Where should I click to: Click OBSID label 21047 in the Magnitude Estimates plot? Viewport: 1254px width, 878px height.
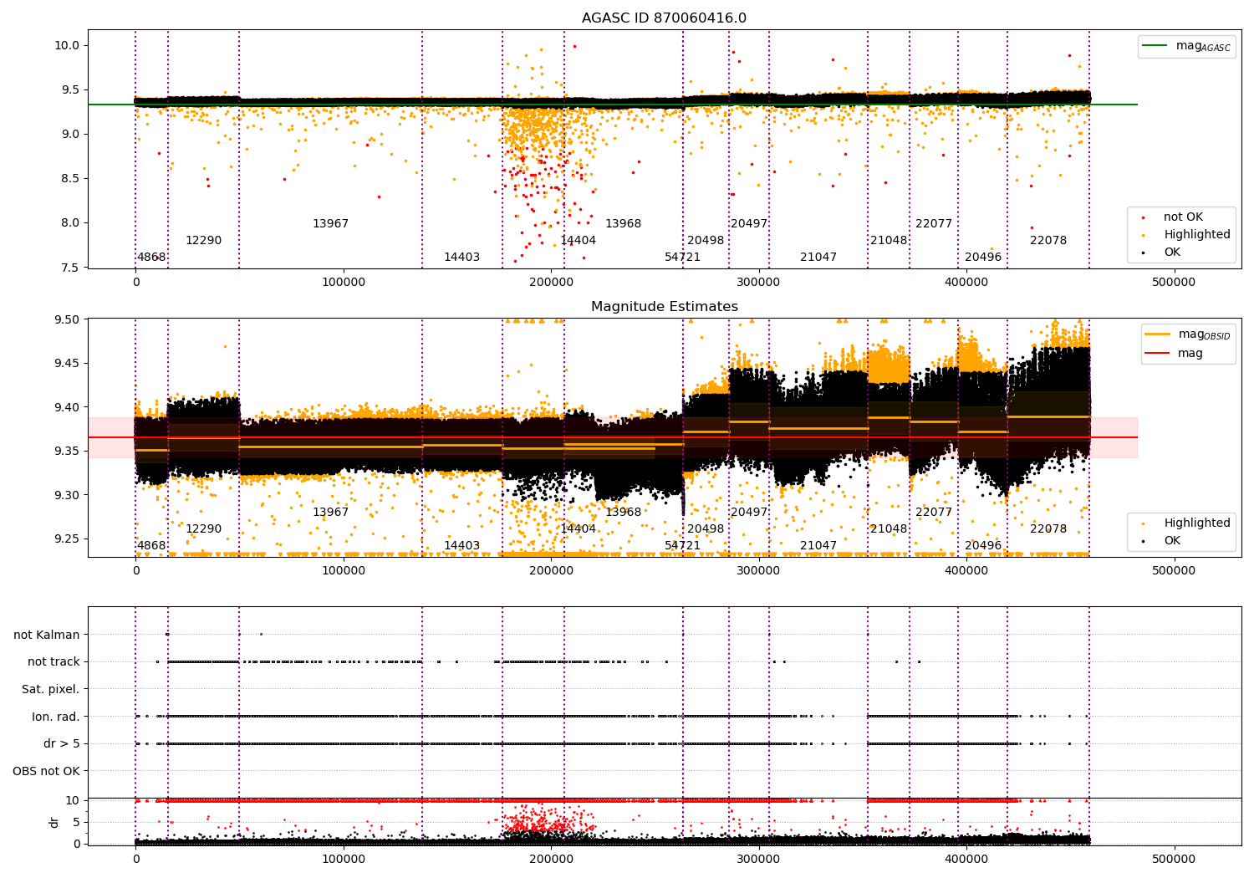pyautogui.click(x=818, y=546)
